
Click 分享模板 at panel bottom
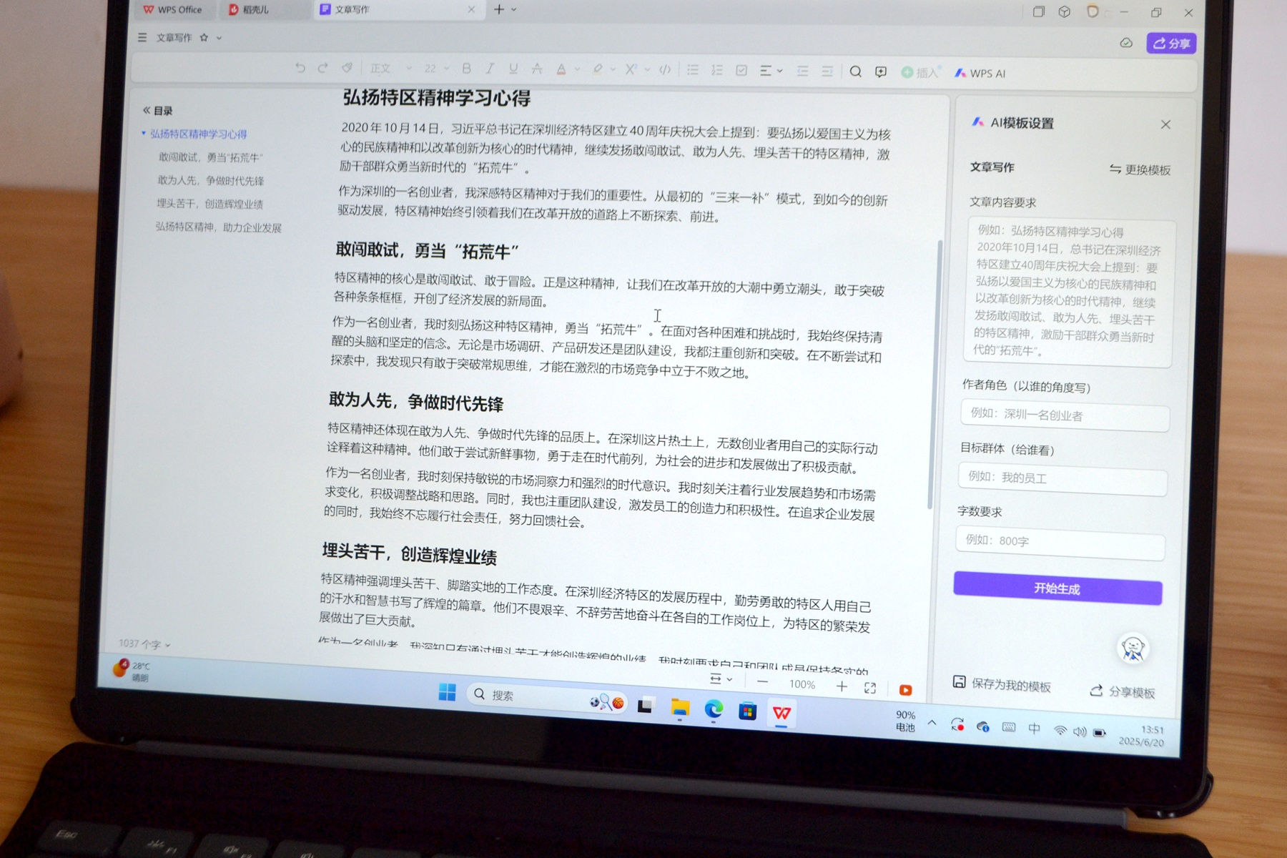pos(1123,691)
